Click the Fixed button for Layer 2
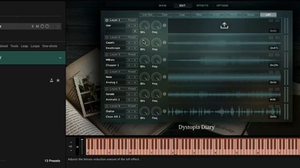This screenshot has height=168, width=300. (132, 37)
